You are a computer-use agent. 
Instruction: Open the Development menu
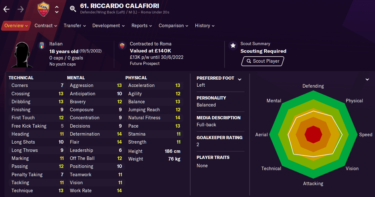point(108,26)
